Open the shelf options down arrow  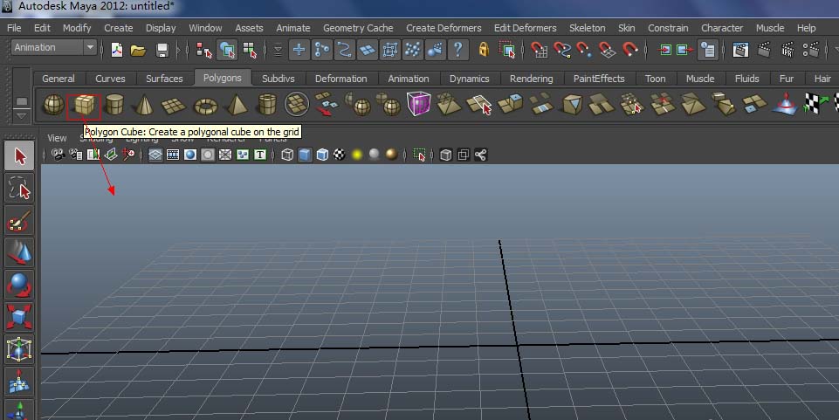coord(22,115)
